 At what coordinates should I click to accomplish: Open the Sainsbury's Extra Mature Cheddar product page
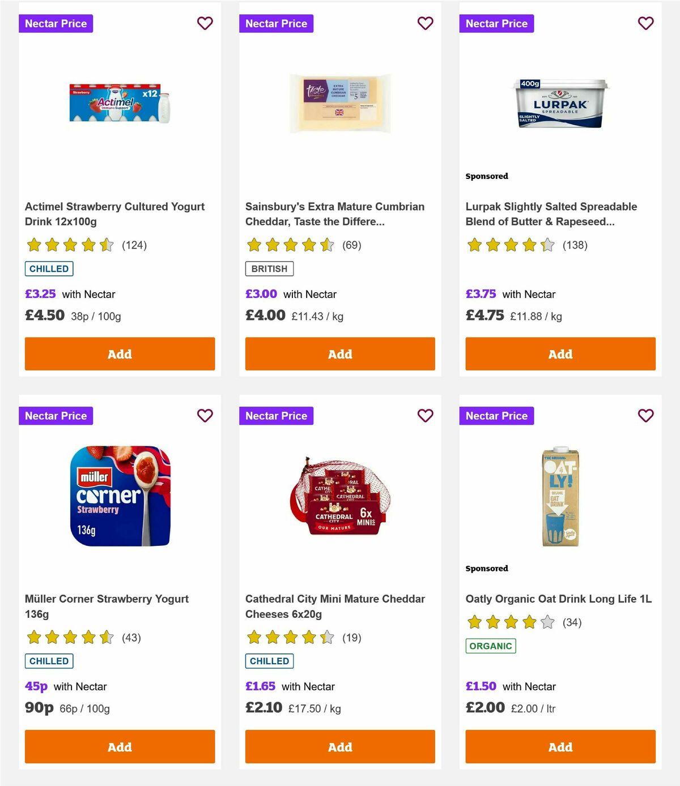tap(334, 214)
